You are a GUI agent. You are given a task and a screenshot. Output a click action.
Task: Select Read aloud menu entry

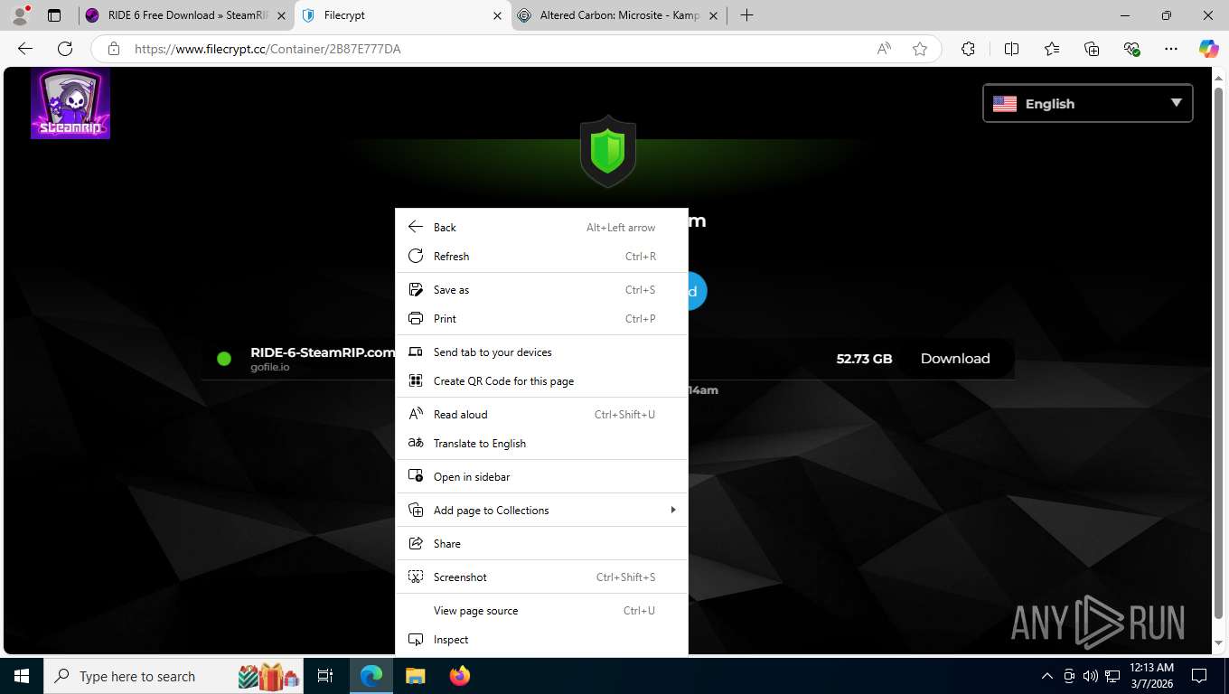coord(542,415)
